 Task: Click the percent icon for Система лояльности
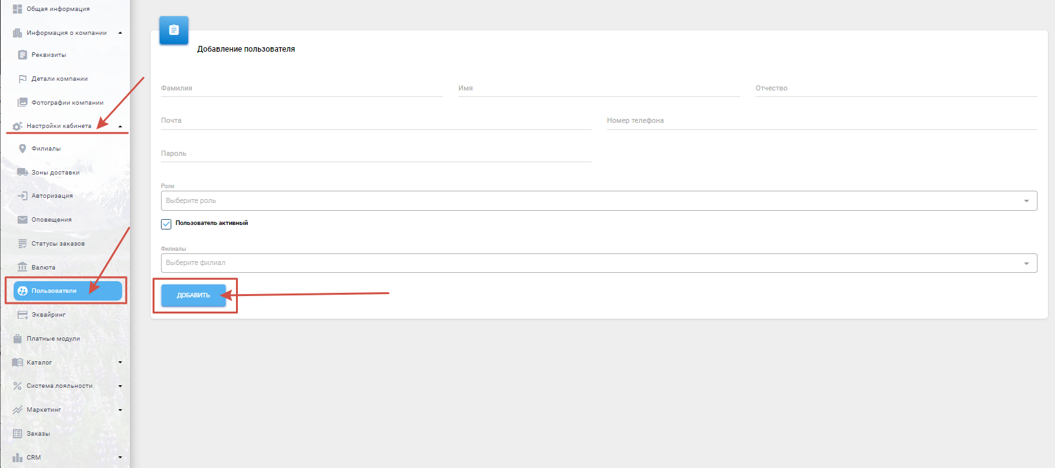(17, 386)
